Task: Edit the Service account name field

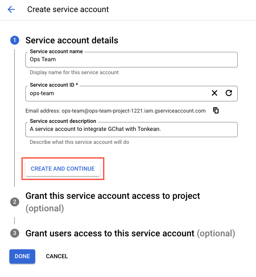Action: [x=132, y=59]
